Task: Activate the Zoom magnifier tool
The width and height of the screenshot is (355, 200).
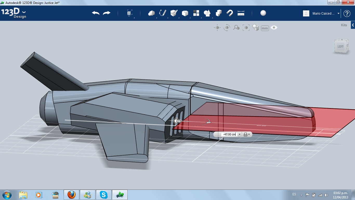Action: (236, 28)
